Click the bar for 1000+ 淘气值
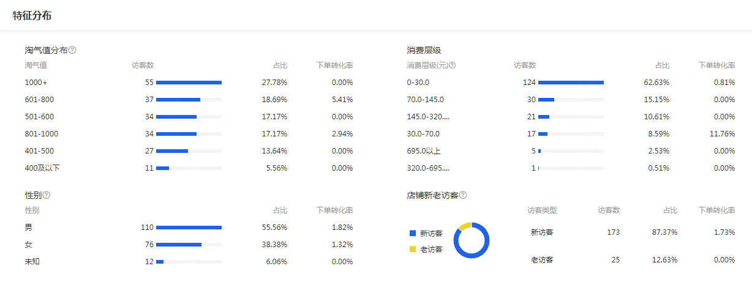The width and height of the screenshot is (752, 282). pos(189,82)
